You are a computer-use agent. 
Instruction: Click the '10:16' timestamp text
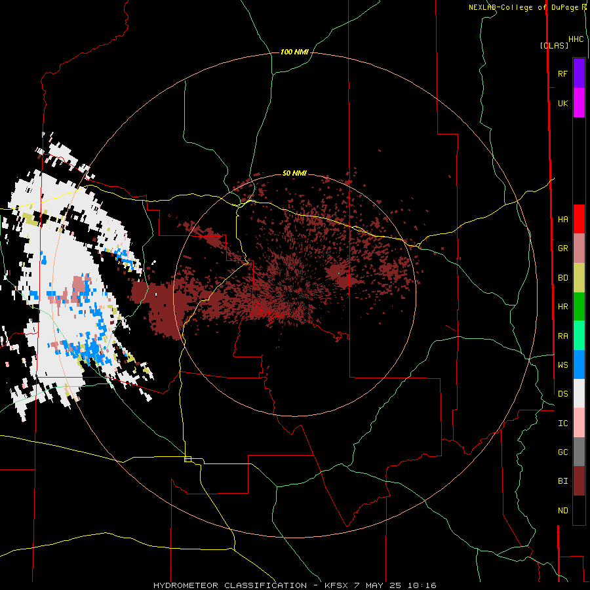(x=422, y=585)
